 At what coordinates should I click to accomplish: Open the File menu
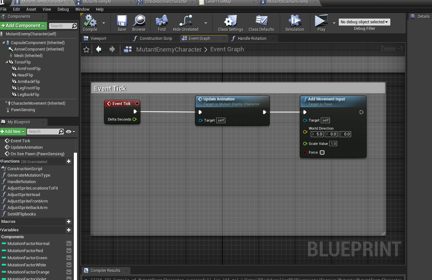[x=4, y=9]
